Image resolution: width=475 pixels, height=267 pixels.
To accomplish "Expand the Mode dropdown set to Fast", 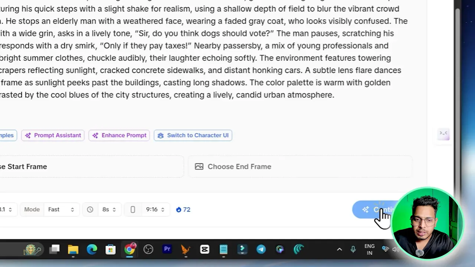I will 61,210.
